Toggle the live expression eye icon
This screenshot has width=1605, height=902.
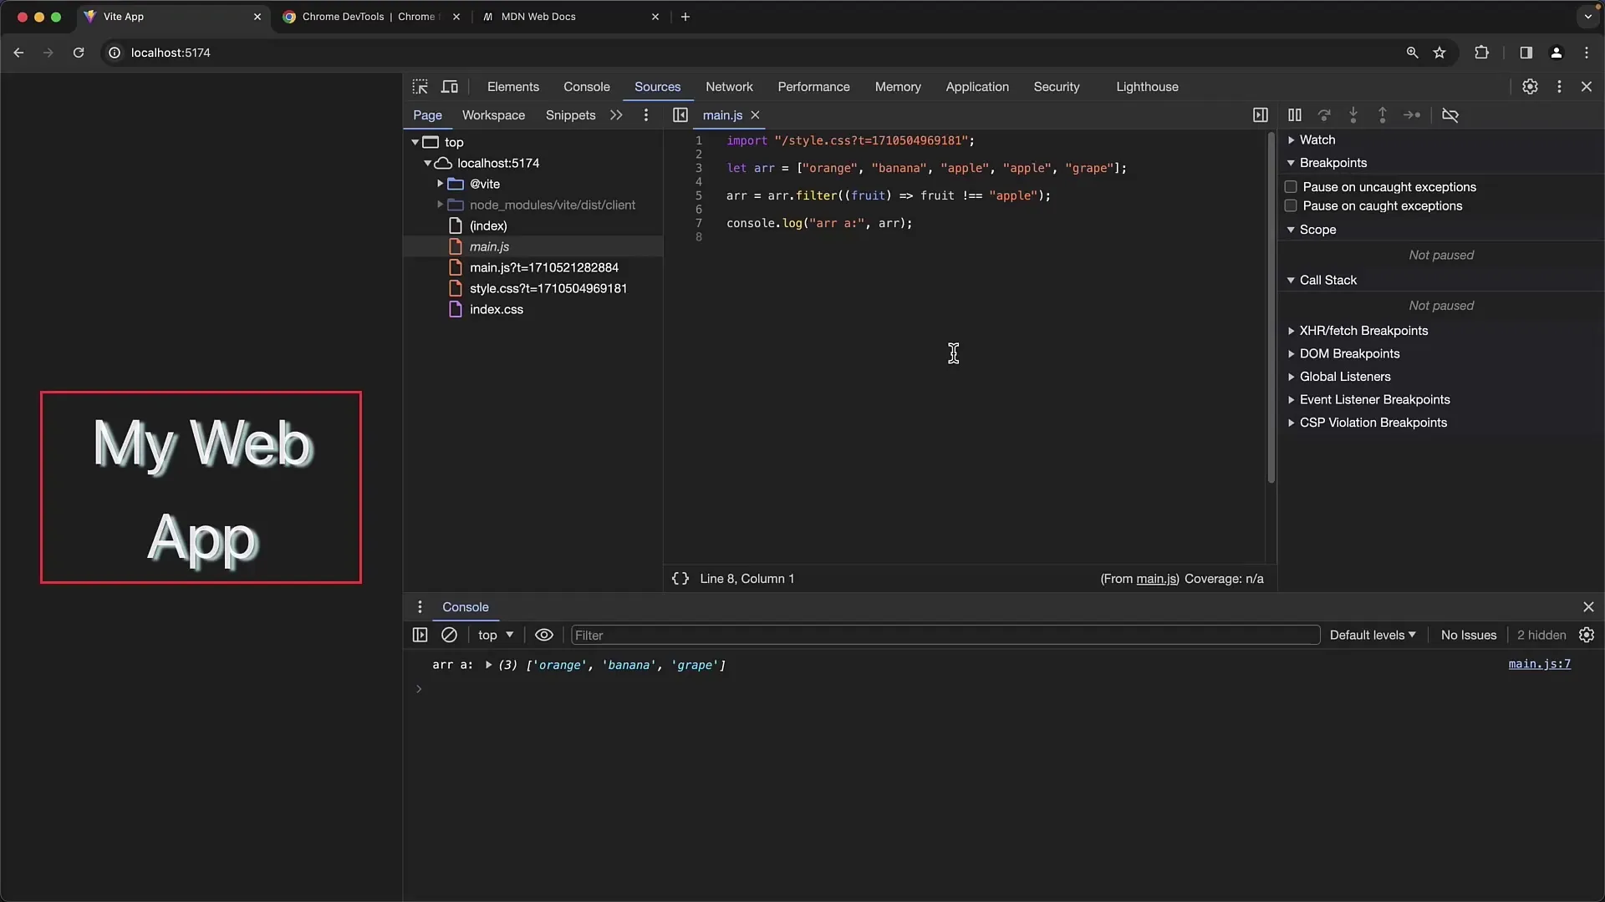[544, 636]
